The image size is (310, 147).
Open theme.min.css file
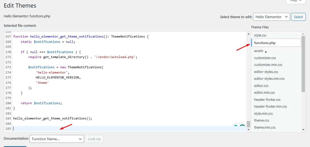coord(265,128)
